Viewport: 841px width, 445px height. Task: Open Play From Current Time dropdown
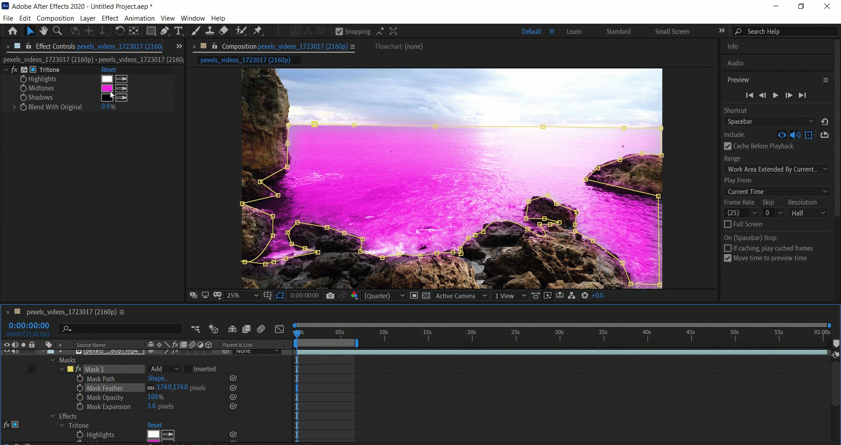(777, 192)
